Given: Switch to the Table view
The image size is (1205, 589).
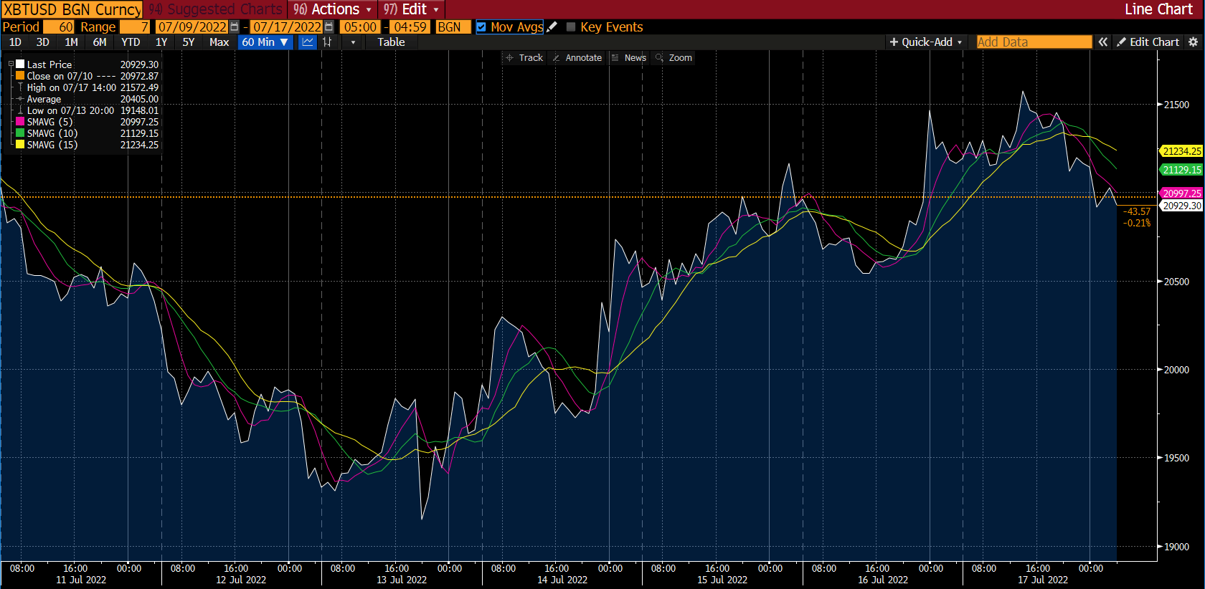Looking at the screenshot, I should click(x=391, y=42).
